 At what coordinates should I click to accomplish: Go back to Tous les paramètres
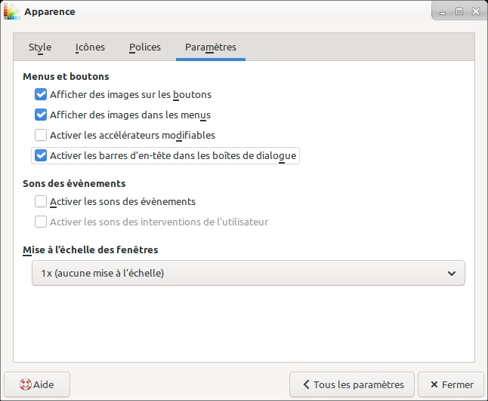[352, 384]
